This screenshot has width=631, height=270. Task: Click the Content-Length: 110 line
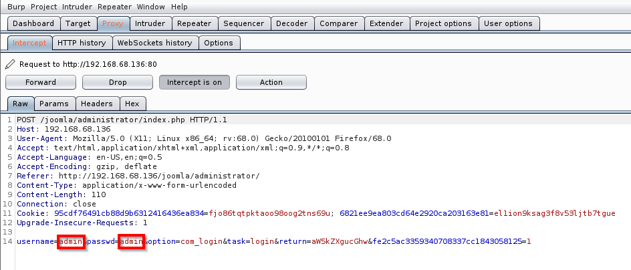coord(61,194)
